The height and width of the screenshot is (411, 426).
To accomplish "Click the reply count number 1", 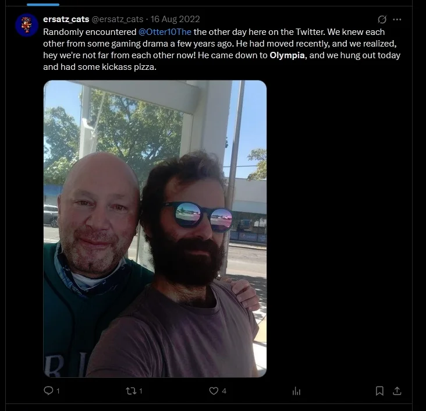I will [58, 391].
